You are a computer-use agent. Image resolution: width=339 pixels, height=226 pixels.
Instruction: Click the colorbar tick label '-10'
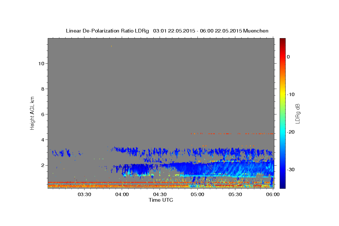(x=291, y=94)
